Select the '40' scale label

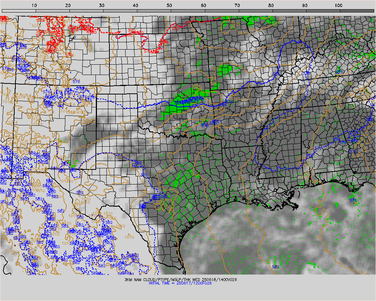click(135, 6)
